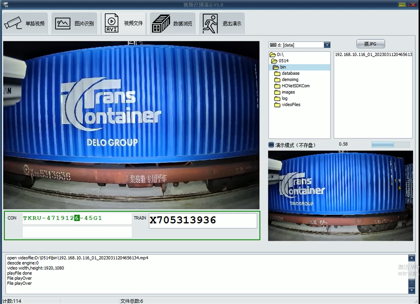Open the image recognition picture icon
The width and height of the screenshot is (420, 304).
tap(62, 23)
